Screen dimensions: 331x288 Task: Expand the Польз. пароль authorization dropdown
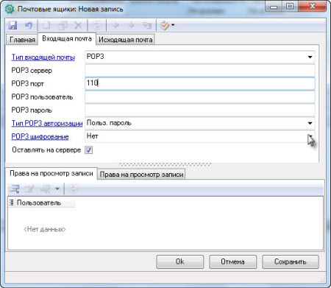tap(310, 123)
